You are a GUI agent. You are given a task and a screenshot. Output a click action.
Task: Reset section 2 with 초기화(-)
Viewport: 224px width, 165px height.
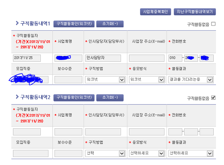coord(110,97)
